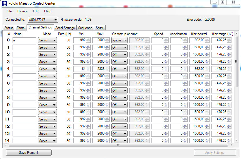Open channel 0 Mode dropdown
This screenshot has height=159, width=241.
pyautogui.click(x=47, y=40)
